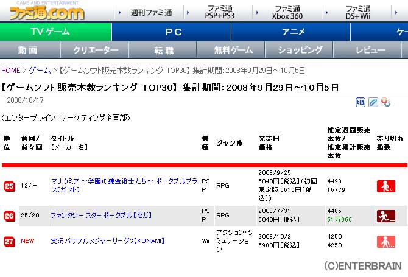Viewport: 408px width, 277px height.
Task: Click the Famitsu.com logo
Action: click(x=47, y=13)
